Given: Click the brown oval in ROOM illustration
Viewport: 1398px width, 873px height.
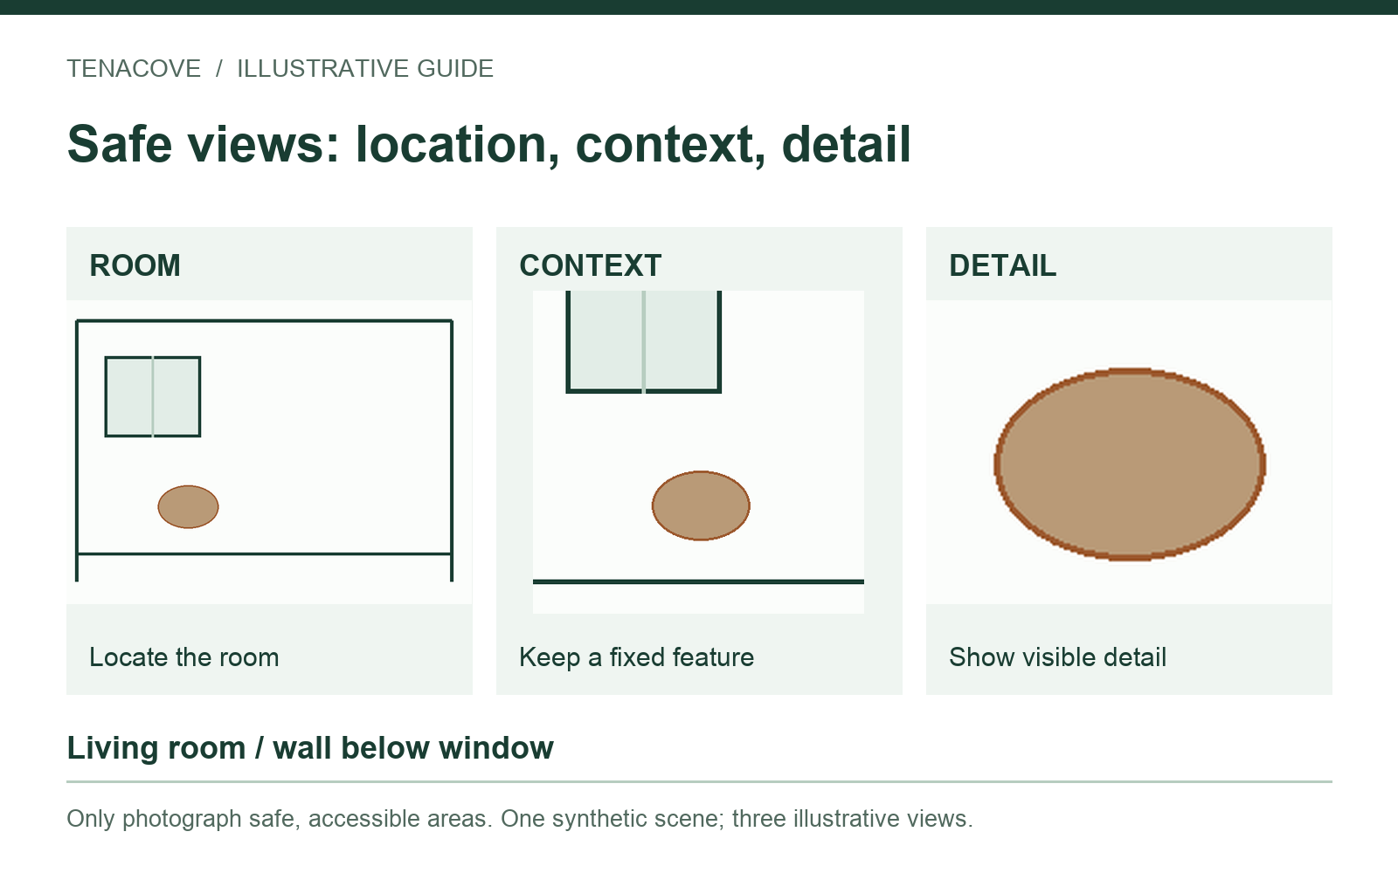Looking at the screenshot, I should pyautogui.click(x=188, y=507).
